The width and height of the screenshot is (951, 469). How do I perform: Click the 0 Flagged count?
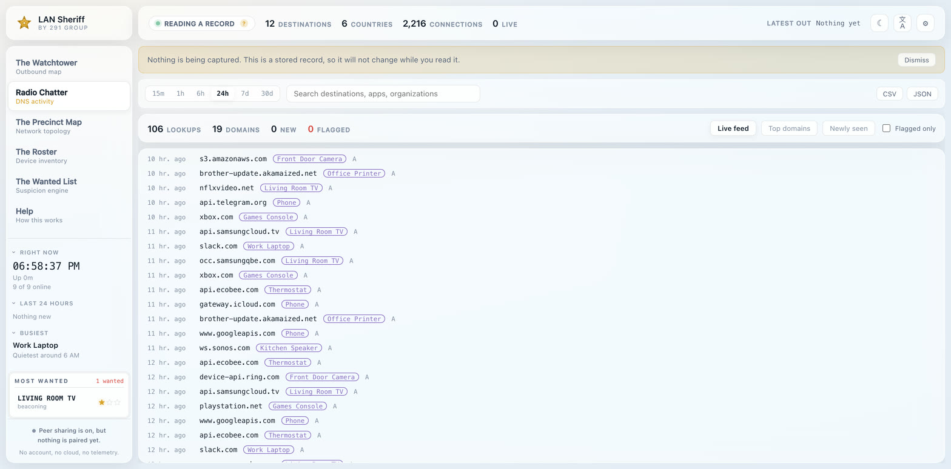click(x=329, y=129)
